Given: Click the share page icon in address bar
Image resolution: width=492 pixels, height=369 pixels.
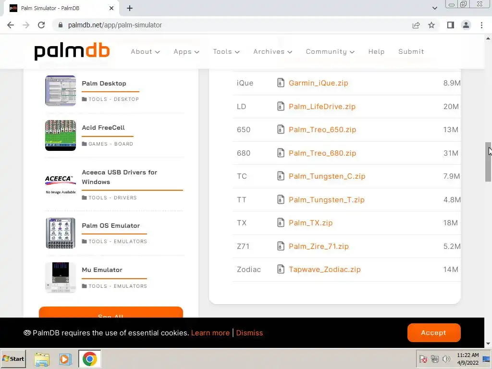Looking at the screenshot, I should click(416, 25).
